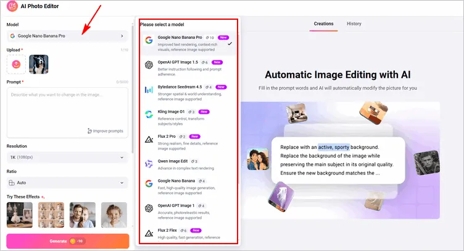Select OpenAI GPT Image 1 model option

188,210
